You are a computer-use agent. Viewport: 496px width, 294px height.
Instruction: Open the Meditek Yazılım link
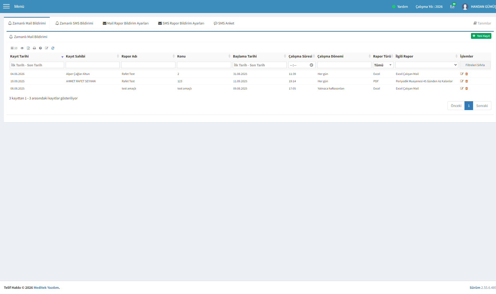pos(46,287)
